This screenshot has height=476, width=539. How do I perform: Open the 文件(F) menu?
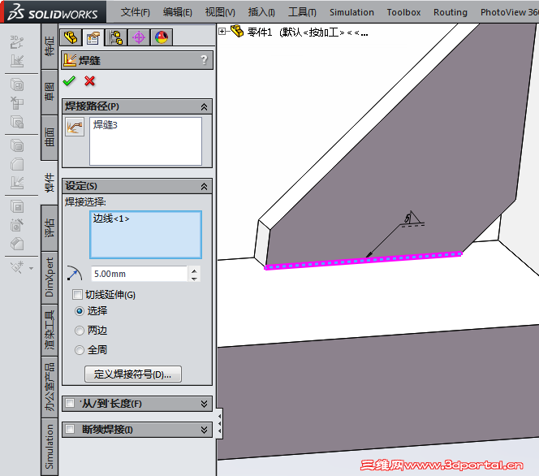(135, 12)
